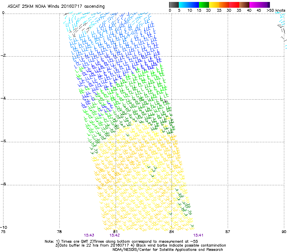Click the '>50 knots' legend label
Image resolution: width=287 pixels, height=252 pixels.
(x=276, y=10)
